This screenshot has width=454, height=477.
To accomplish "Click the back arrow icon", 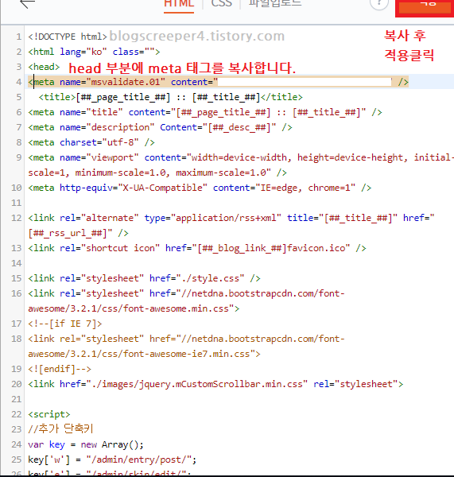I will (x=27, y=4).
